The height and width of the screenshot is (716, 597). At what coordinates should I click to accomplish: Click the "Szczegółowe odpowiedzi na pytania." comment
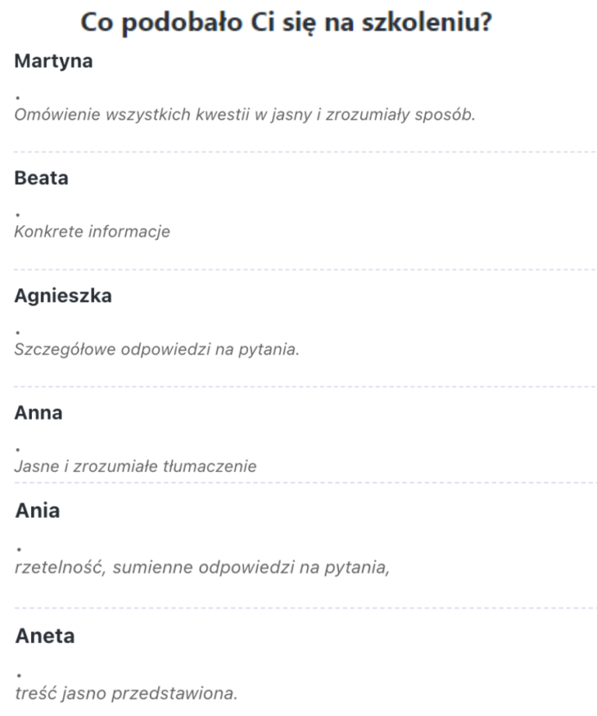pyautogui.click(x=157, y=349)
